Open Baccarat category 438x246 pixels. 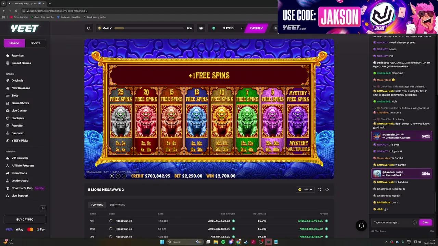(17, 133)
